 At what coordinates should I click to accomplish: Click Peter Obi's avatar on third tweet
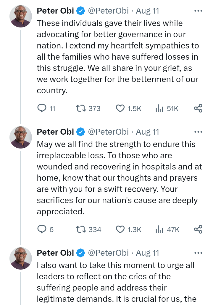point(20,258)
